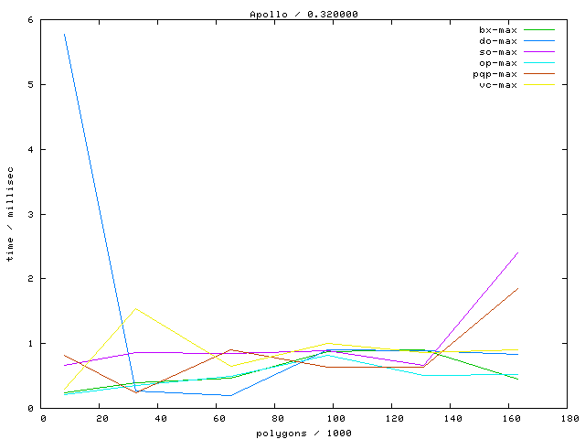Screen dimensions: 585x439
Task: Click the blue do-max legend line sample
Action: click(539, 41)
